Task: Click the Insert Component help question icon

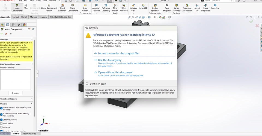Action: [33, 29]
